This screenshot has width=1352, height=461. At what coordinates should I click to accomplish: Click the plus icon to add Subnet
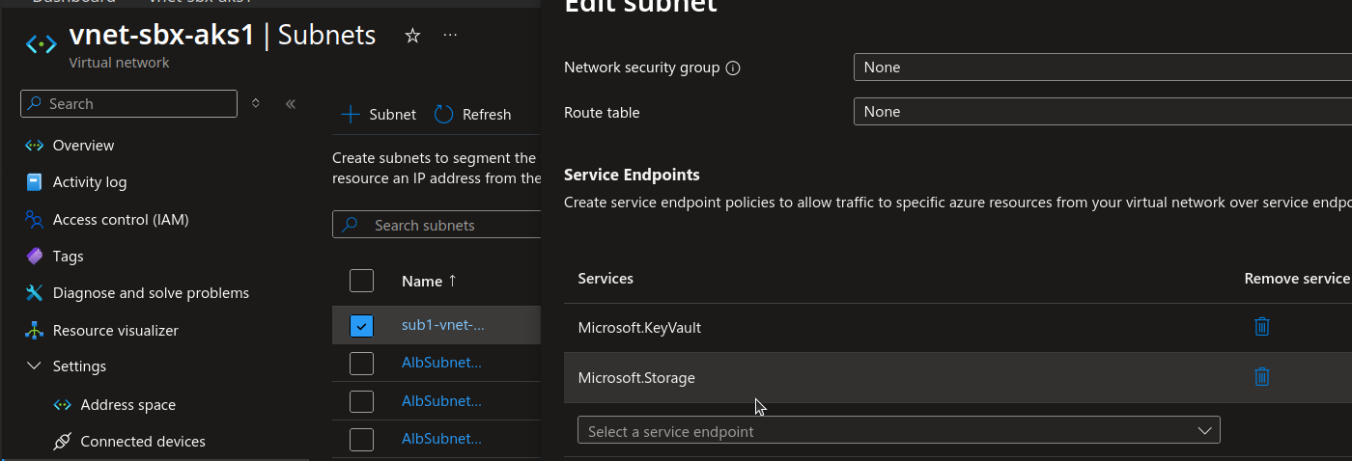coord(351,114)
